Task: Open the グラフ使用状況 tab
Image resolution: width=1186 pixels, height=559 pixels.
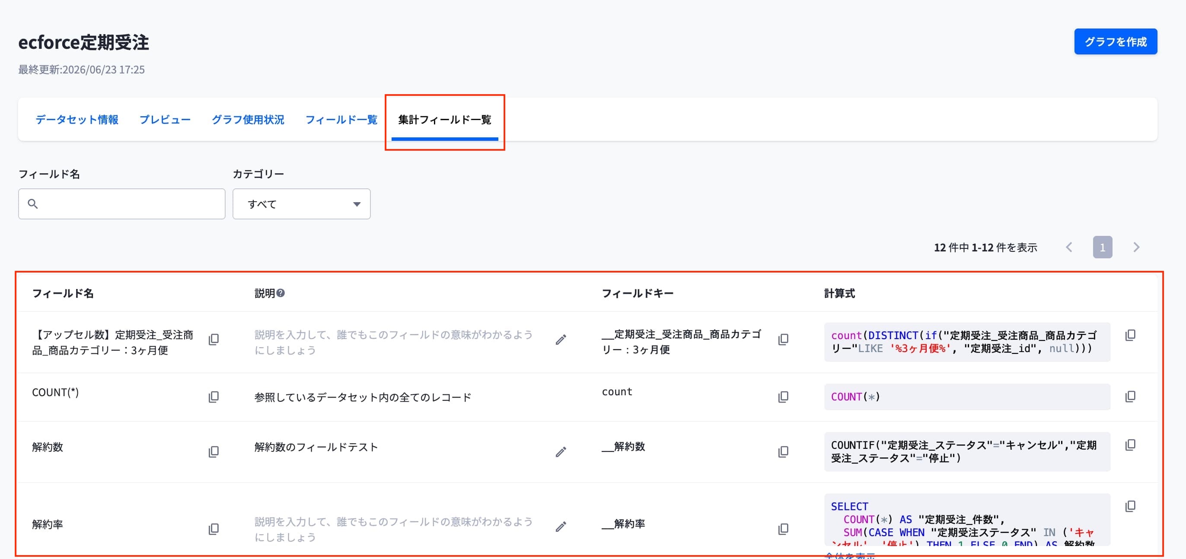Action: [248, 120]
